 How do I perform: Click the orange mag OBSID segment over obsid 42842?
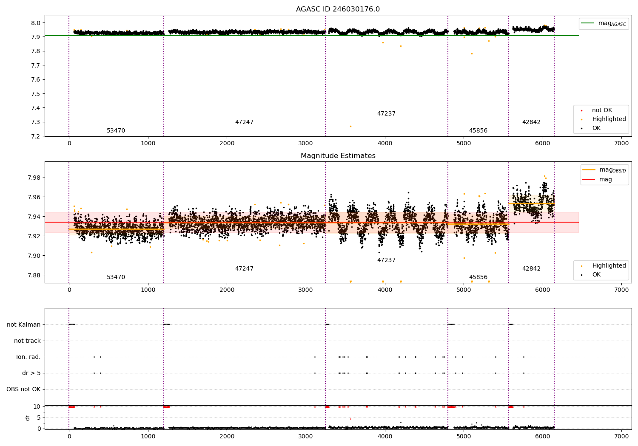click(531, 204)
